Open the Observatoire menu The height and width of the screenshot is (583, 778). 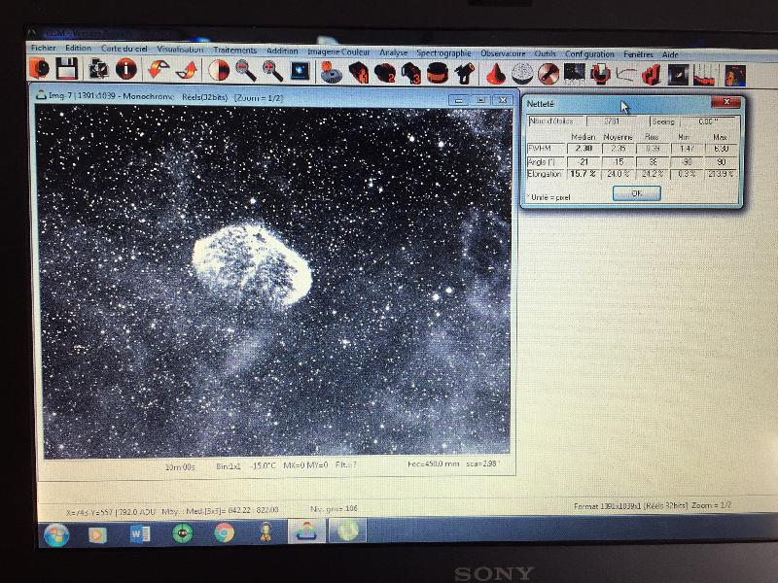[503, 53]
